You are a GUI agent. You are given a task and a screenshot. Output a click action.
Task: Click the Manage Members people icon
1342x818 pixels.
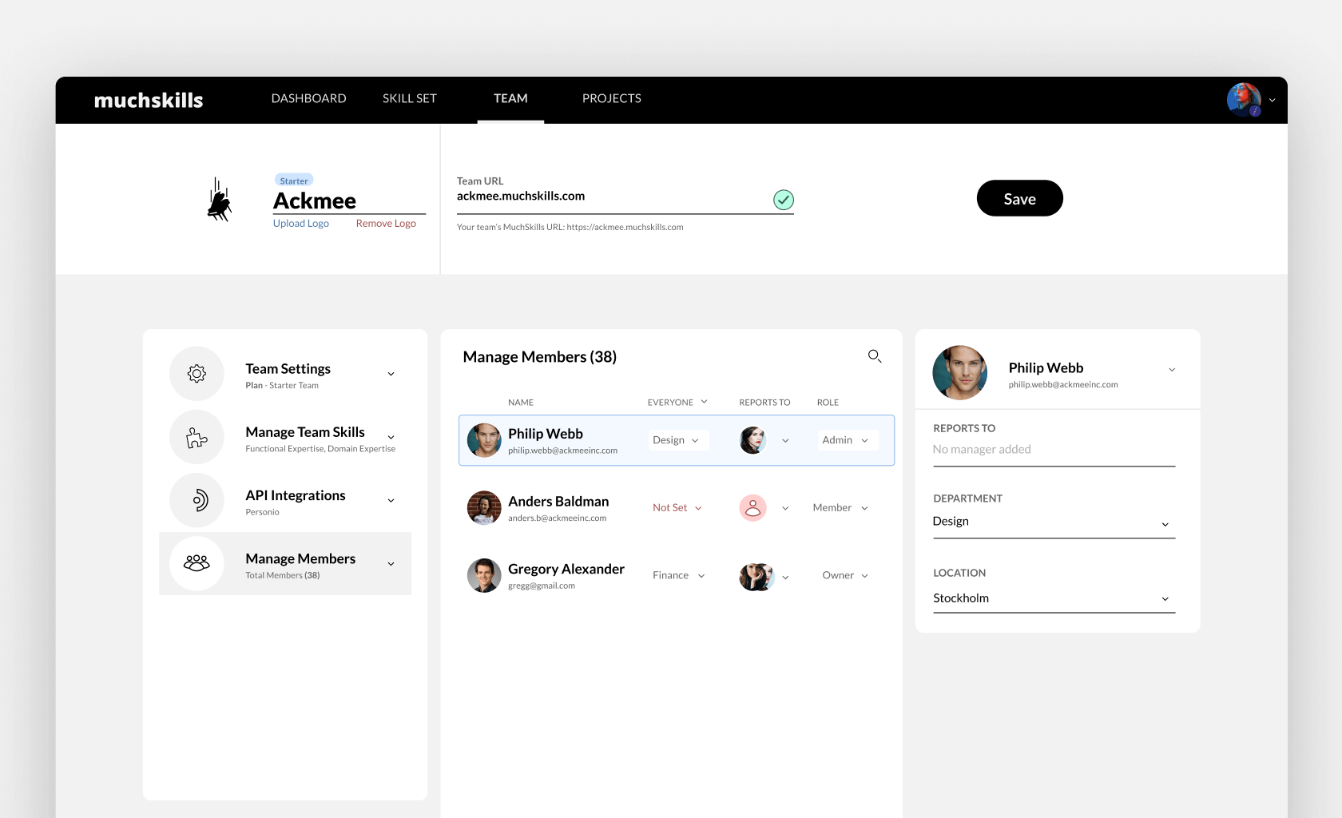coord(197,563)
